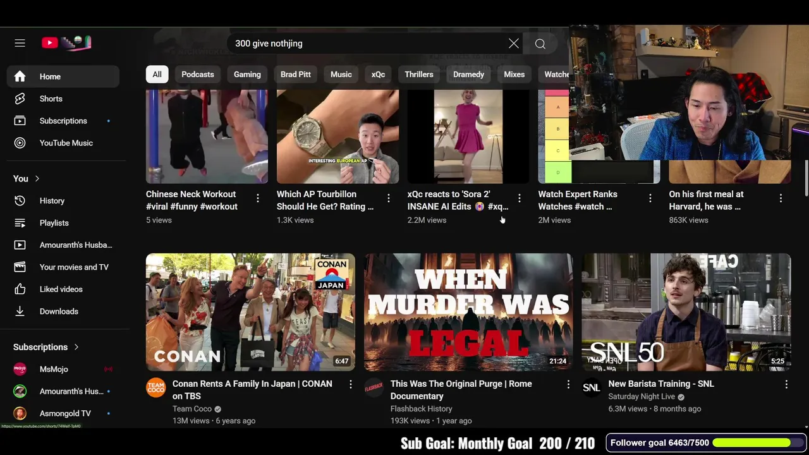Open Subscriptions in sidebar
The width and height of the screenshot is (809, 455).
[x=63, y=121]
